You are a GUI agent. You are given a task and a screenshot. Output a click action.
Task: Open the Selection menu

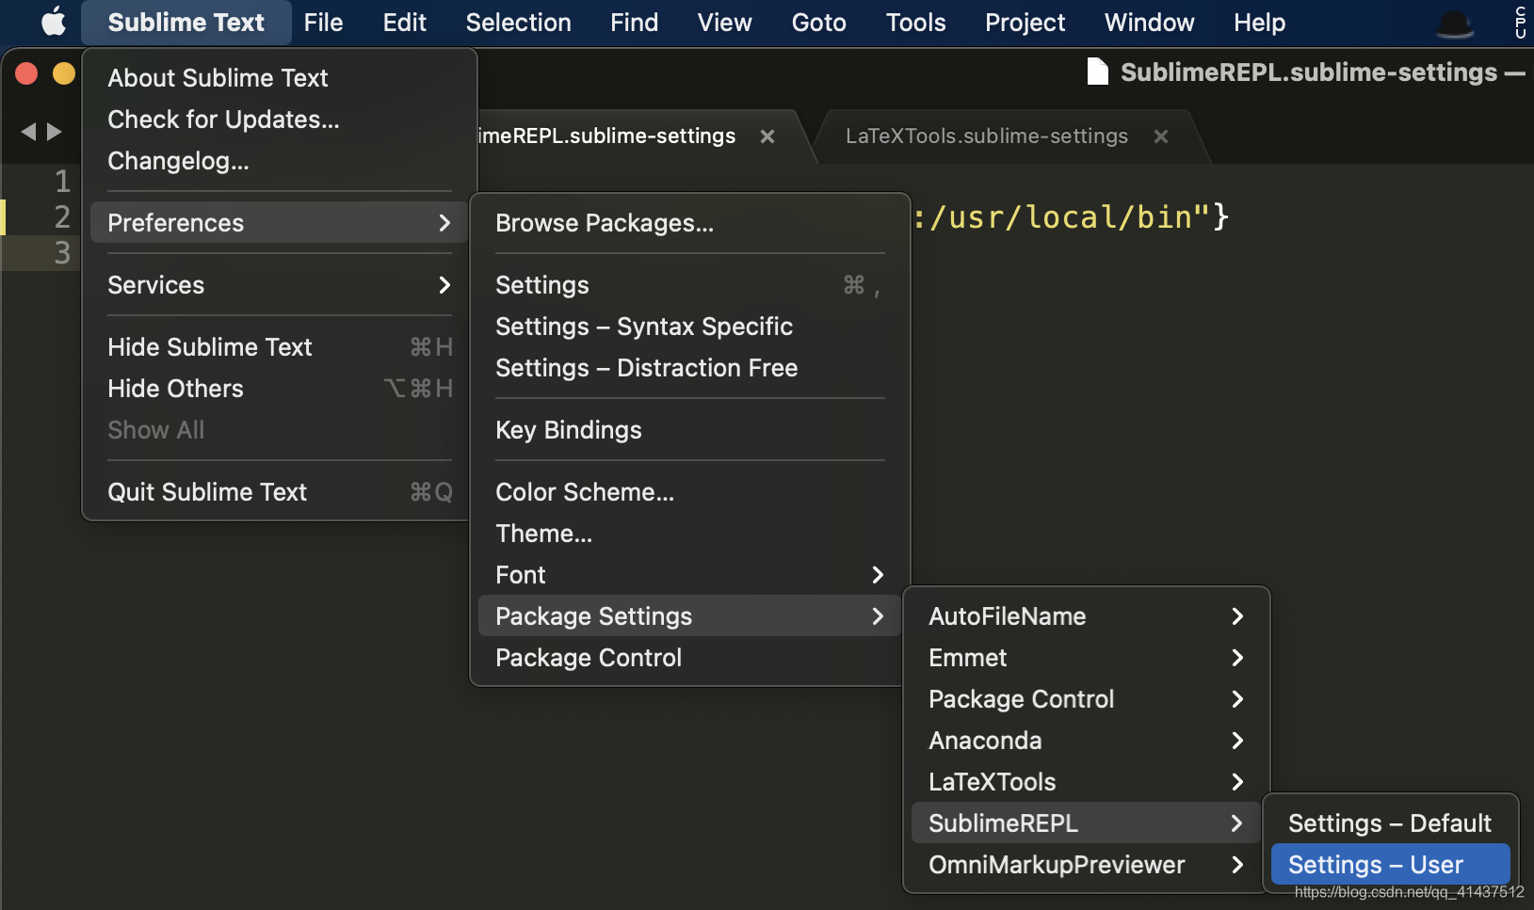pyautogui.click(x=518, y=23)
